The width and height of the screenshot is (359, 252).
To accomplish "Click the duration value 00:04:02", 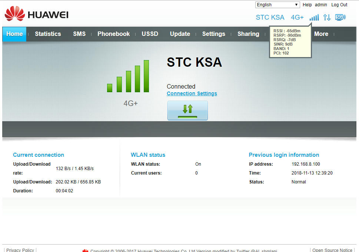I will (64, 191).
